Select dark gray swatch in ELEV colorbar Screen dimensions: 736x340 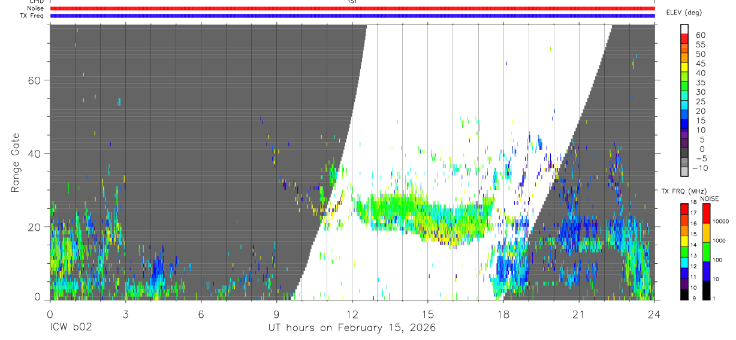(684, 152)
